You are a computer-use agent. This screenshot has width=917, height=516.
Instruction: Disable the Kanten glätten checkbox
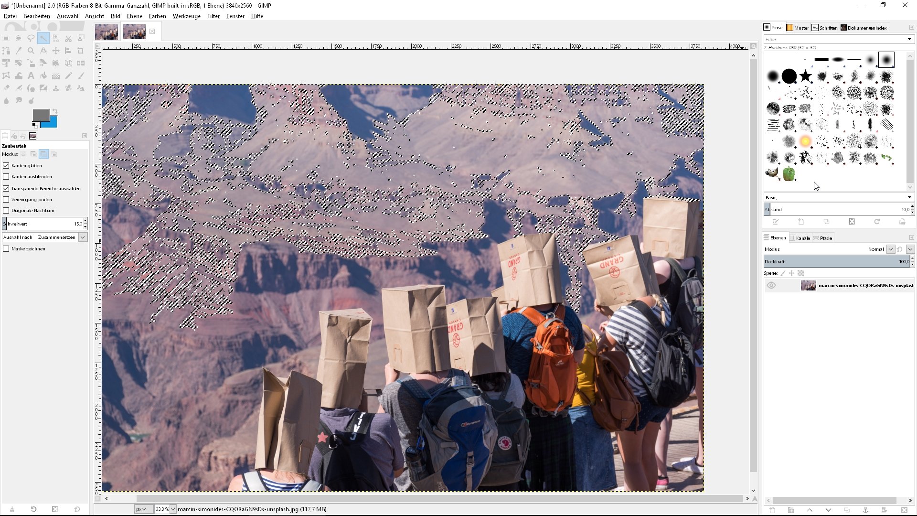click(x=6, y=165)
